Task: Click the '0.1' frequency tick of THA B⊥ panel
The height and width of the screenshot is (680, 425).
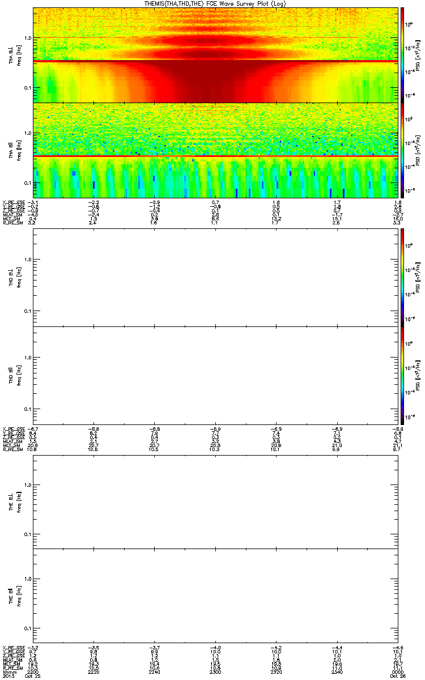Action: point(28,87)
